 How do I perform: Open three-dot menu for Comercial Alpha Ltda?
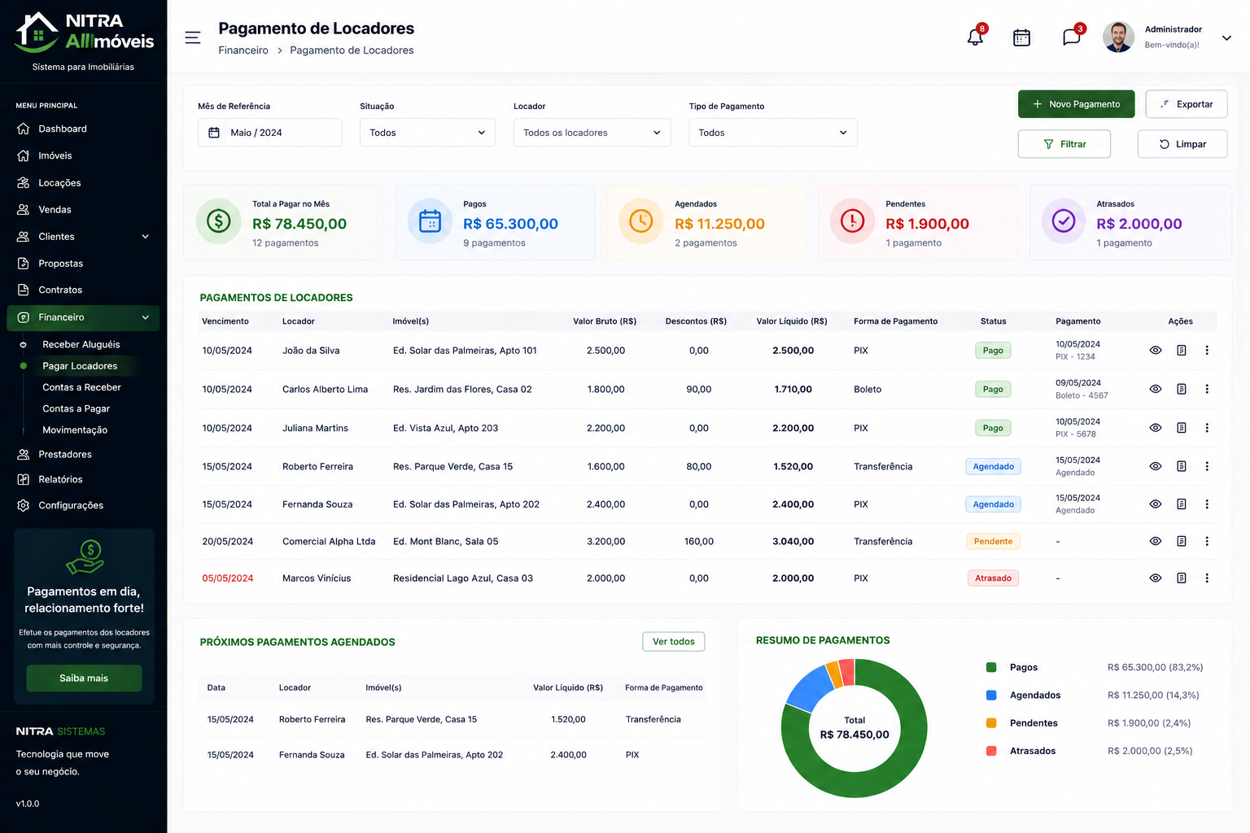click(1207, 542)
